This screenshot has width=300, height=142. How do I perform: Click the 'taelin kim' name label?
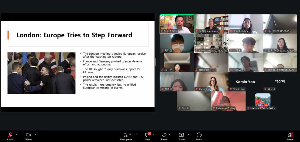(x=204, y=70)
